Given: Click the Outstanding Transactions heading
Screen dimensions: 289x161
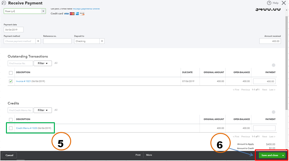Looking at the screenshot, I should coord(28,56).
